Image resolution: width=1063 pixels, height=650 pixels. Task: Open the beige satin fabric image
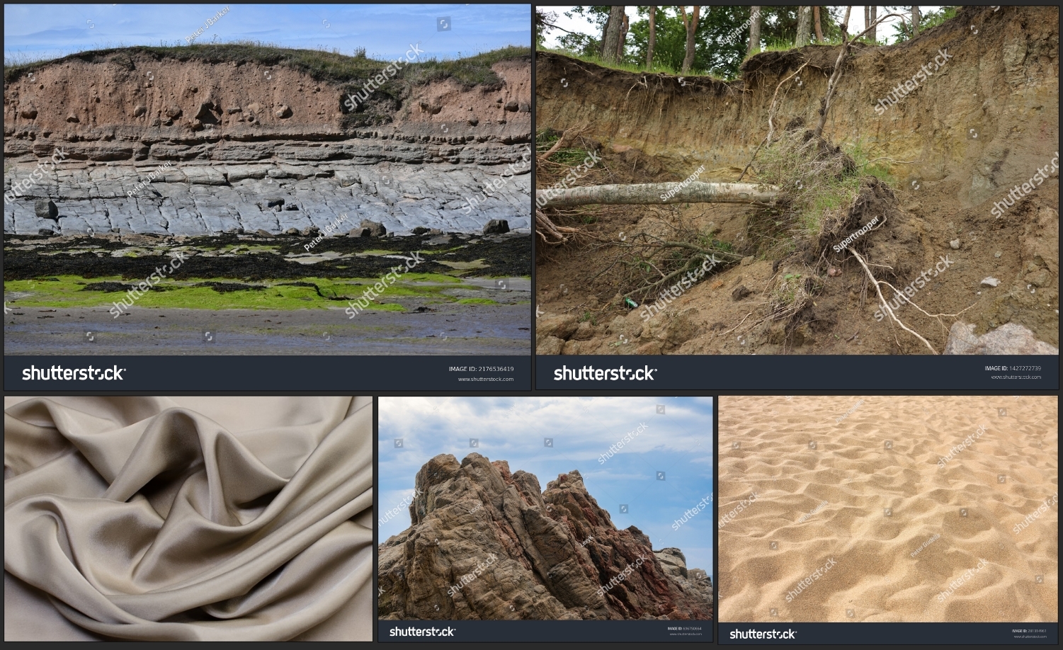[188, 519]
